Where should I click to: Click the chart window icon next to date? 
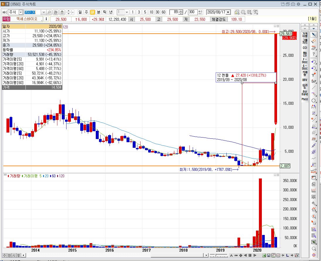click(237, 12)
